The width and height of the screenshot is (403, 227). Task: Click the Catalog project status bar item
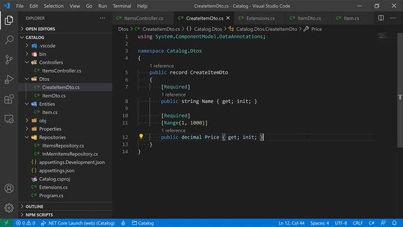pyautogui.click(x=143, y=223)
